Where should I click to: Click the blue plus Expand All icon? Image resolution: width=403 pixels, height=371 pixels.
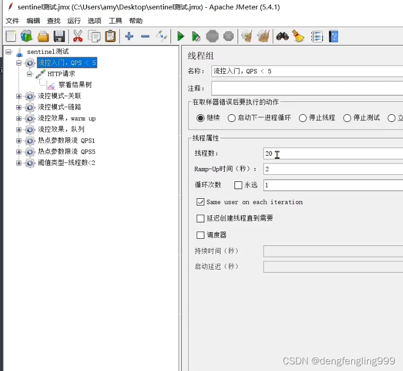[x=129, y=36]
